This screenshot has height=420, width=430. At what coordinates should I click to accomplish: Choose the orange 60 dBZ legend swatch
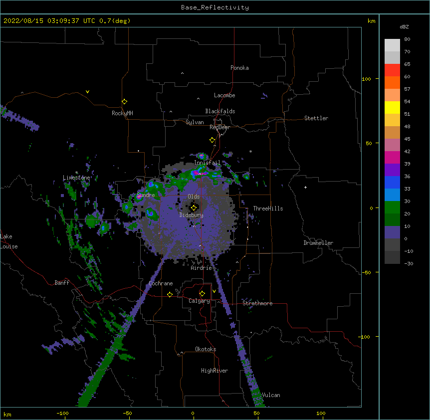pyautogui.click(x=392, y=82)
